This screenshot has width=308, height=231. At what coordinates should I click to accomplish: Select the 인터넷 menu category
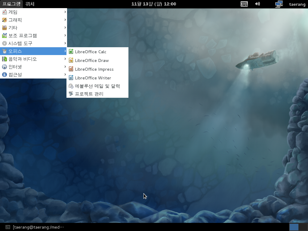(33, 67)
